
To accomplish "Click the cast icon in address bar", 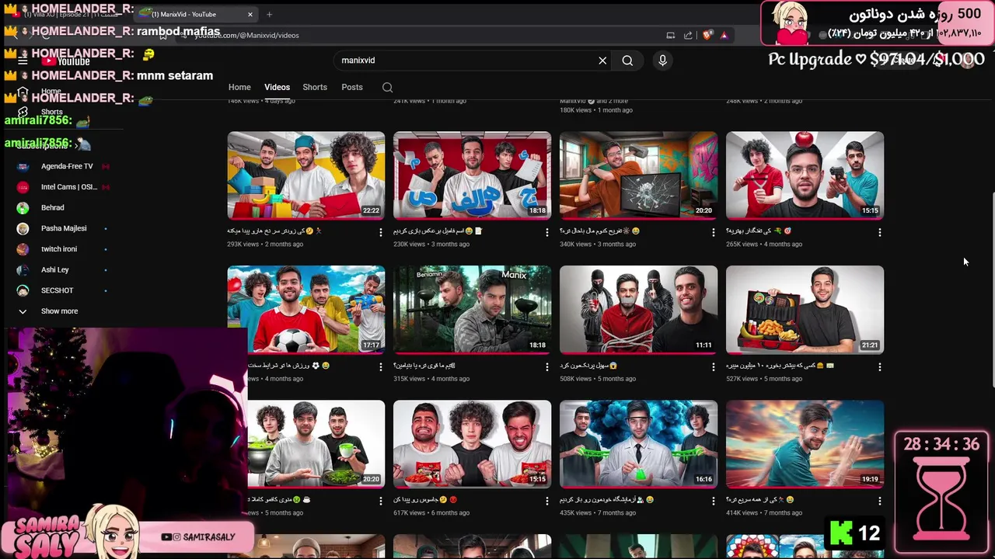I will [670, 35].
